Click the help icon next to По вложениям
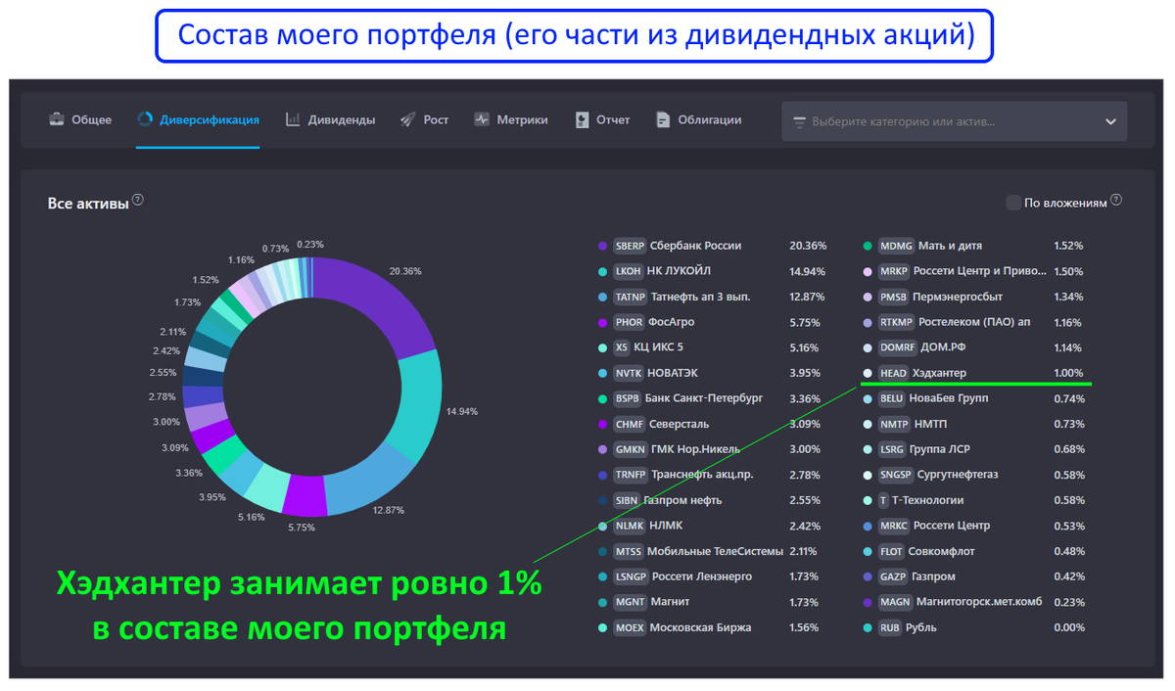The height and width of the screenshot is (691, 1175). click(x=1116, y=200)
